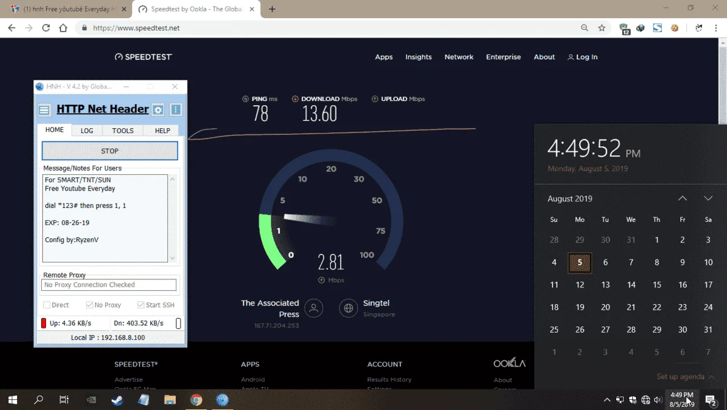Toggle the No Proxy checkbox
Viewport: 727px width, 410px height.
pos(90,305)
